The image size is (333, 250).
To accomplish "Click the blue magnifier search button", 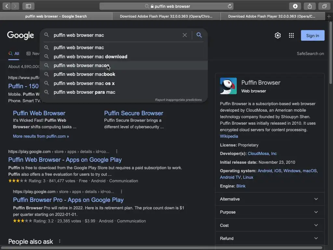I will (199, 35).
